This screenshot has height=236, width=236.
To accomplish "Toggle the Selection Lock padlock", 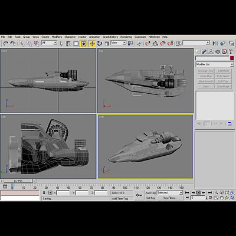I will click(44, 193).
